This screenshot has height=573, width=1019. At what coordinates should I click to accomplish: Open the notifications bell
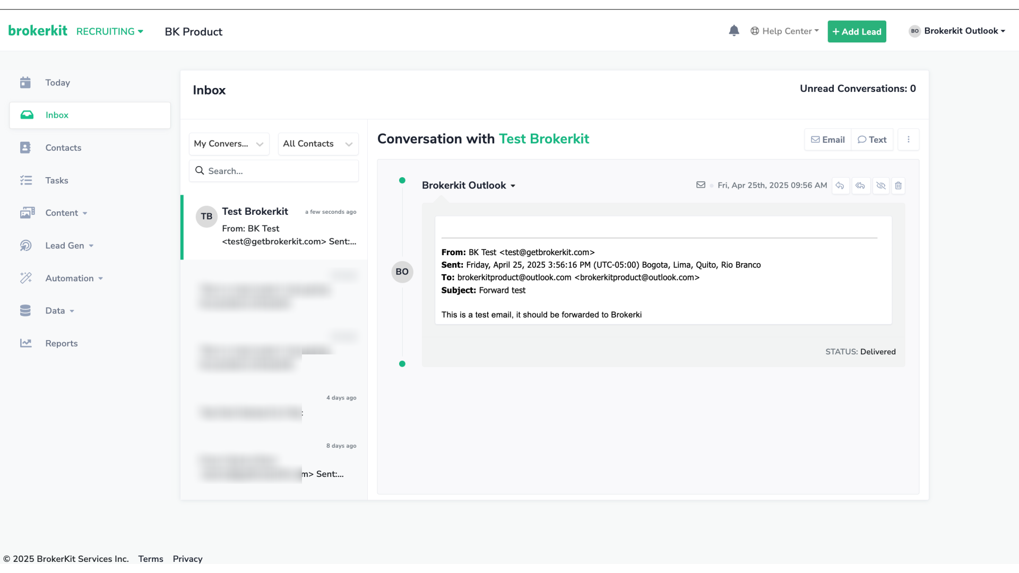(x=734, y=31)
